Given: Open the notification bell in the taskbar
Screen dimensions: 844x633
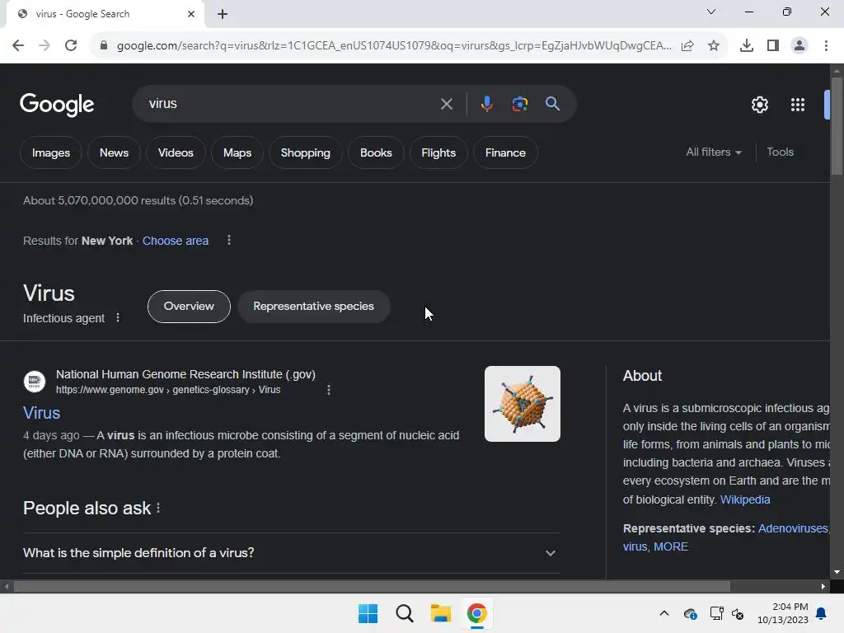Looking at the screenshot, I should coord(822,613).
